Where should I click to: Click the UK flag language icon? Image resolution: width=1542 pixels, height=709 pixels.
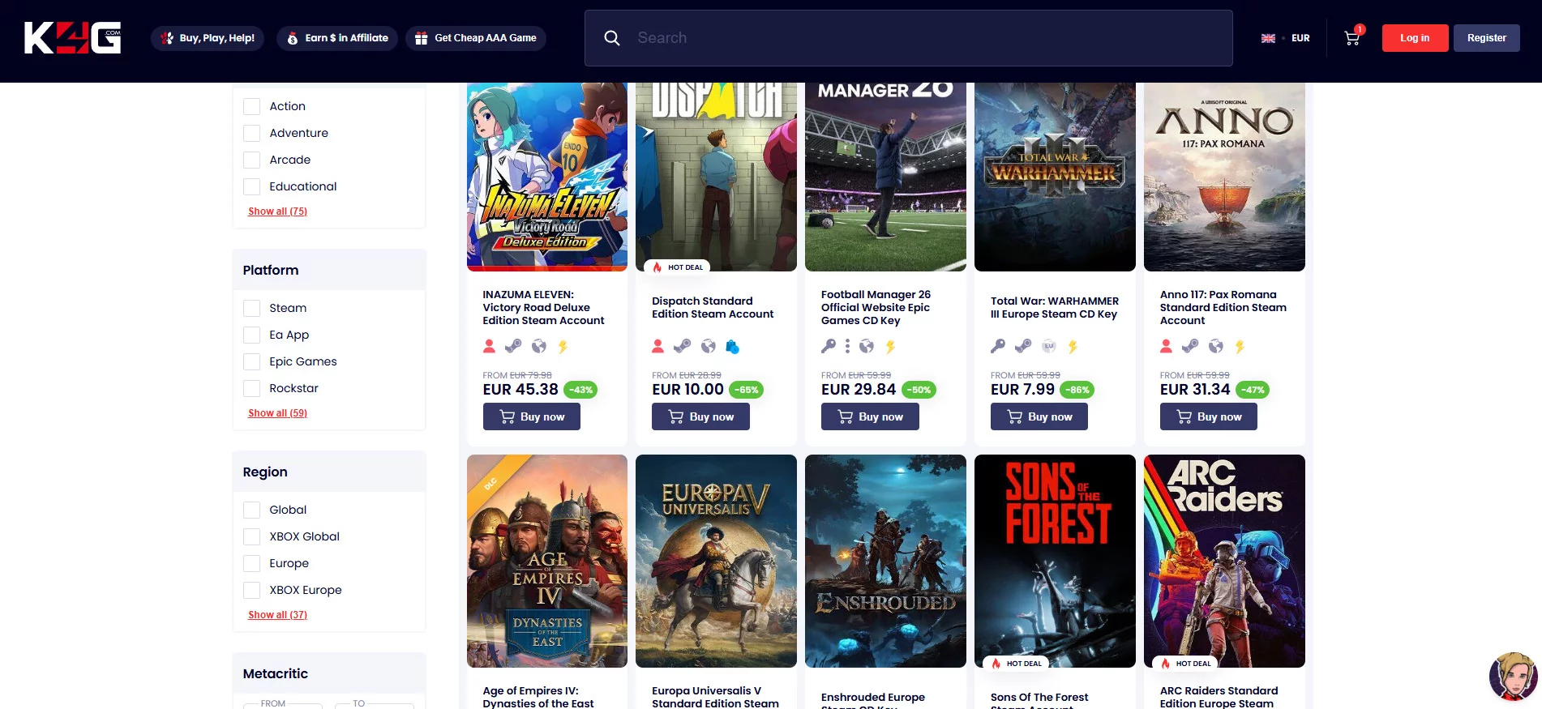coord(1268,38)
